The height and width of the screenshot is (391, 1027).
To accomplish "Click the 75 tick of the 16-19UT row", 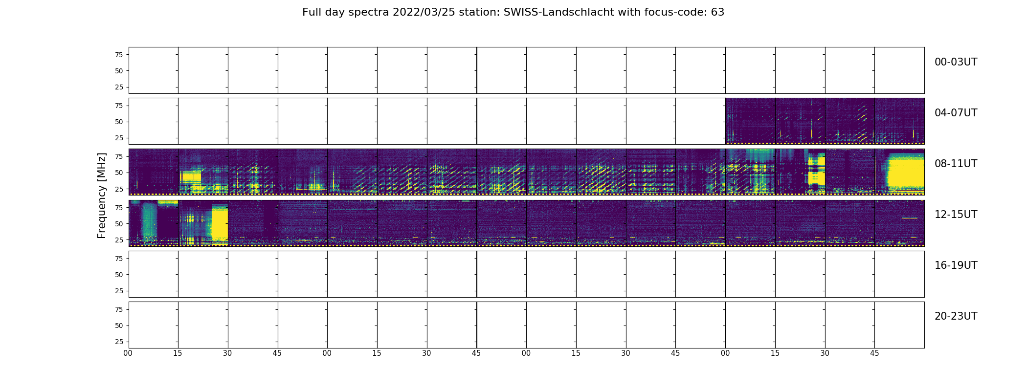I will pos(119,258).
